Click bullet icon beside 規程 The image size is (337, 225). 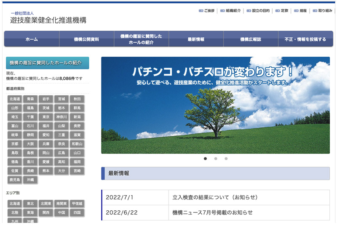296,11
